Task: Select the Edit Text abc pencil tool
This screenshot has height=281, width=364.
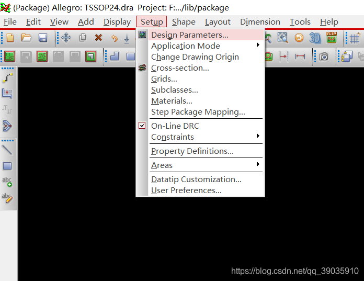Action: point(7,198)
